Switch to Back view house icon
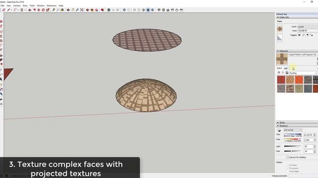 point(177,10)
